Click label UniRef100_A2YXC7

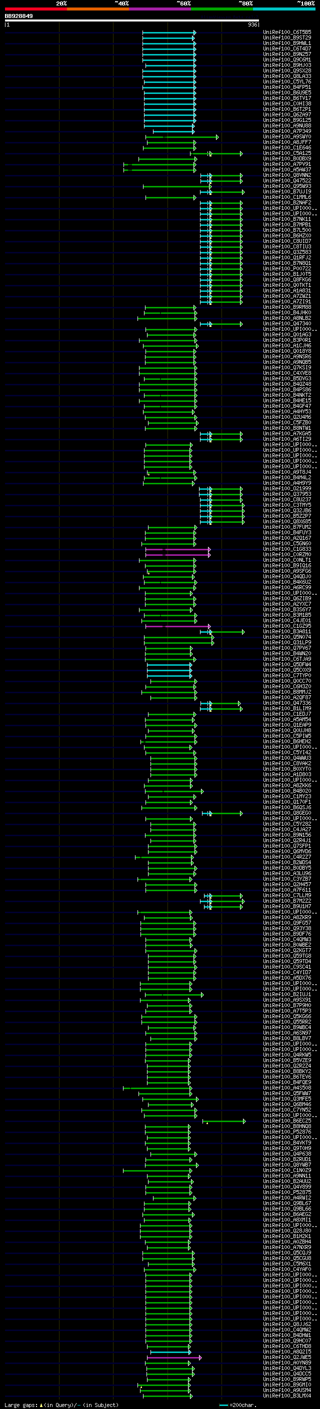287,604
